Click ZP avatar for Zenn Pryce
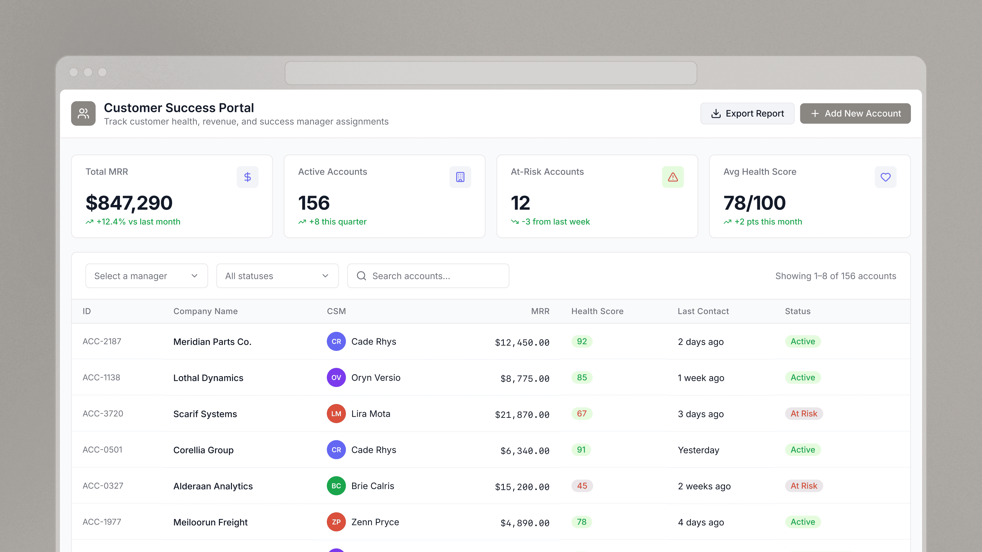The image size is (982, 552). pyautogui.click(x=336, y=522)
